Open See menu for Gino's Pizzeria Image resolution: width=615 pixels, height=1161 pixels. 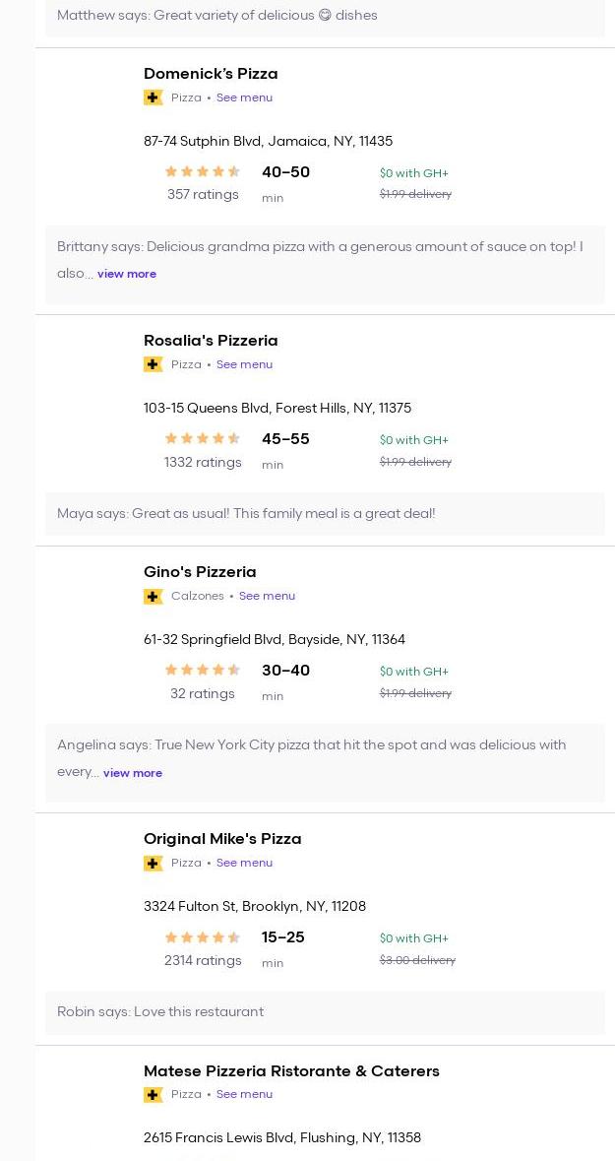pos(267,596)
